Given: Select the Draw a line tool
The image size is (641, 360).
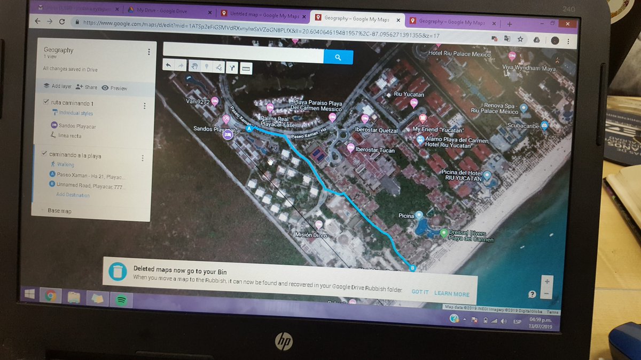Looking at the screenshot, I should pos(219,68).
